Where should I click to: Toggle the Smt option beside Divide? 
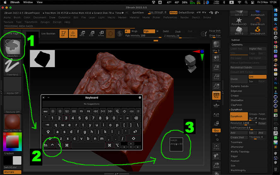(x=257, y=77)
